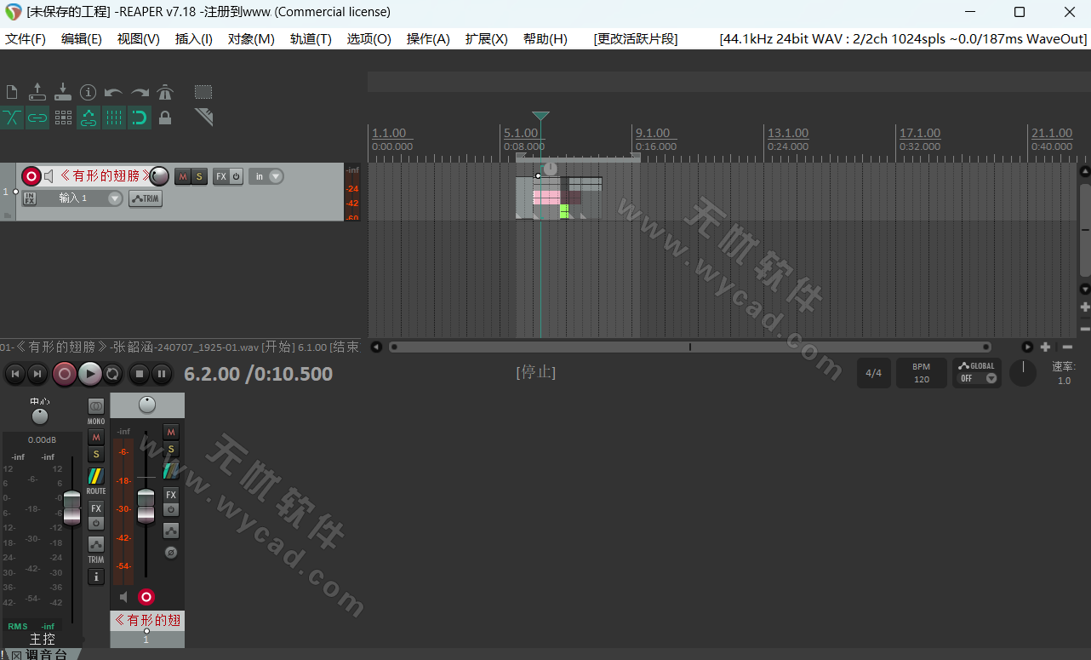Toggle the lock icon in toolbar
The image size is (1091, 660).
[165, 118]
